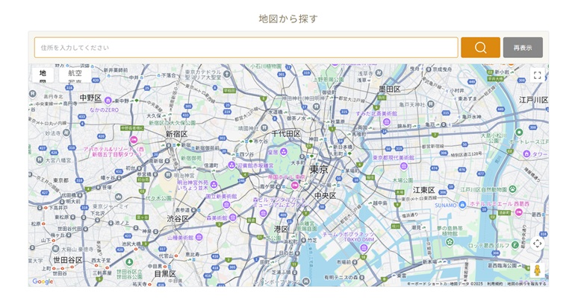Open キーボード ショートカット link
This screenshot has height=298, width=578.
point(427,284)
